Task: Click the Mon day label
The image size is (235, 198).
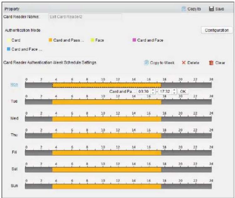Action: 14,85
